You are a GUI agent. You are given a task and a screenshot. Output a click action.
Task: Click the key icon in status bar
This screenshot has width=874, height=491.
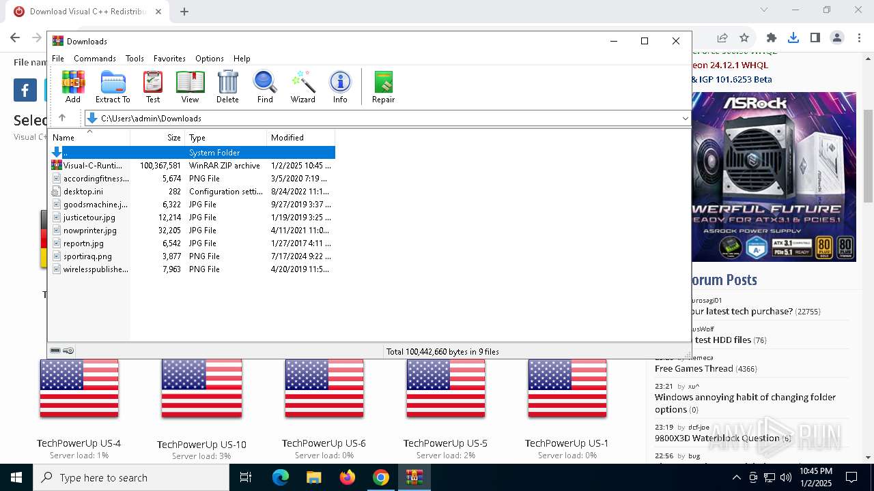point(68,351)
